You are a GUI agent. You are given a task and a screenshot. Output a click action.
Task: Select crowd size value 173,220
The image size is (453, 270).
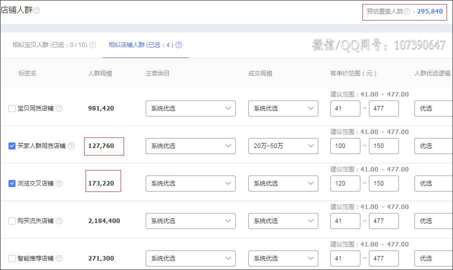pos(101,183)
